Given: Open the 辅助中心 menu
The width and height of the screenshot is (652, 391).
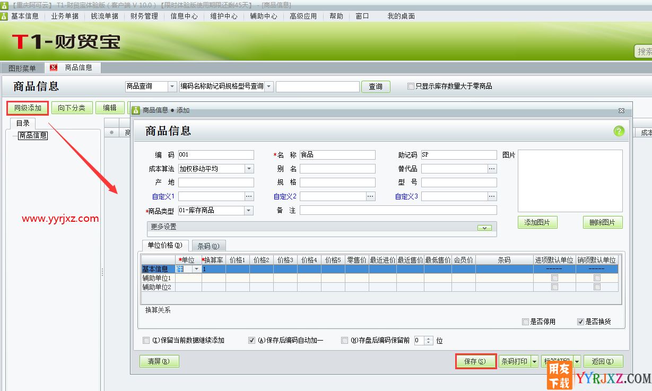Looking at the screenshot, I should click(x=264, y=16).
